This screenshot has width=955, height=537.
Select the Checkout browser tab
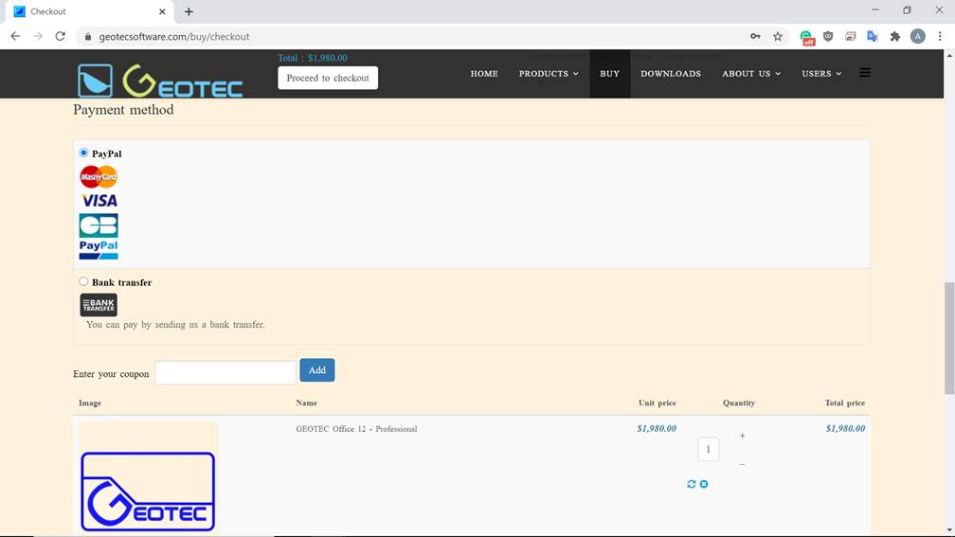pos(89,11)
